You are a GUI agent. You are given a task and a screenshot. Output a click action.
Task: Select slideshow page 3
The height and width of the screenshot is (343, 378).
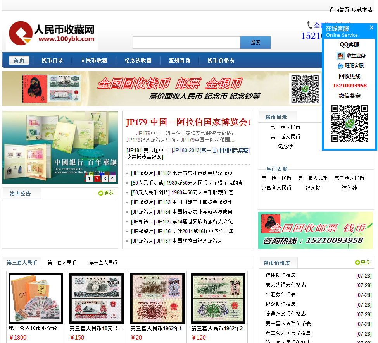tap(105, 178)
